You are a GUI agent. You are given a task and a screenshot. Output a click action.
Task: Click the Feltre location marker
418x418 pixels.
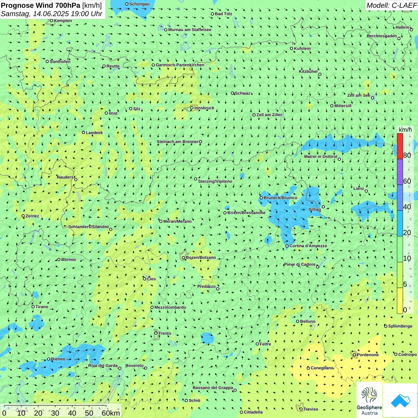(x=257, y=344)
